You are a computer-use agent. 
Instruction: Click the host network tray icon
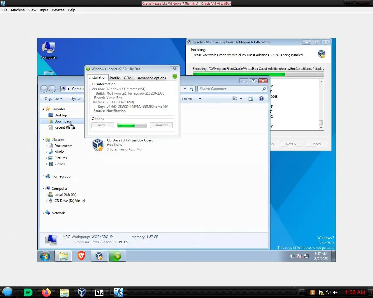point(328,292)
